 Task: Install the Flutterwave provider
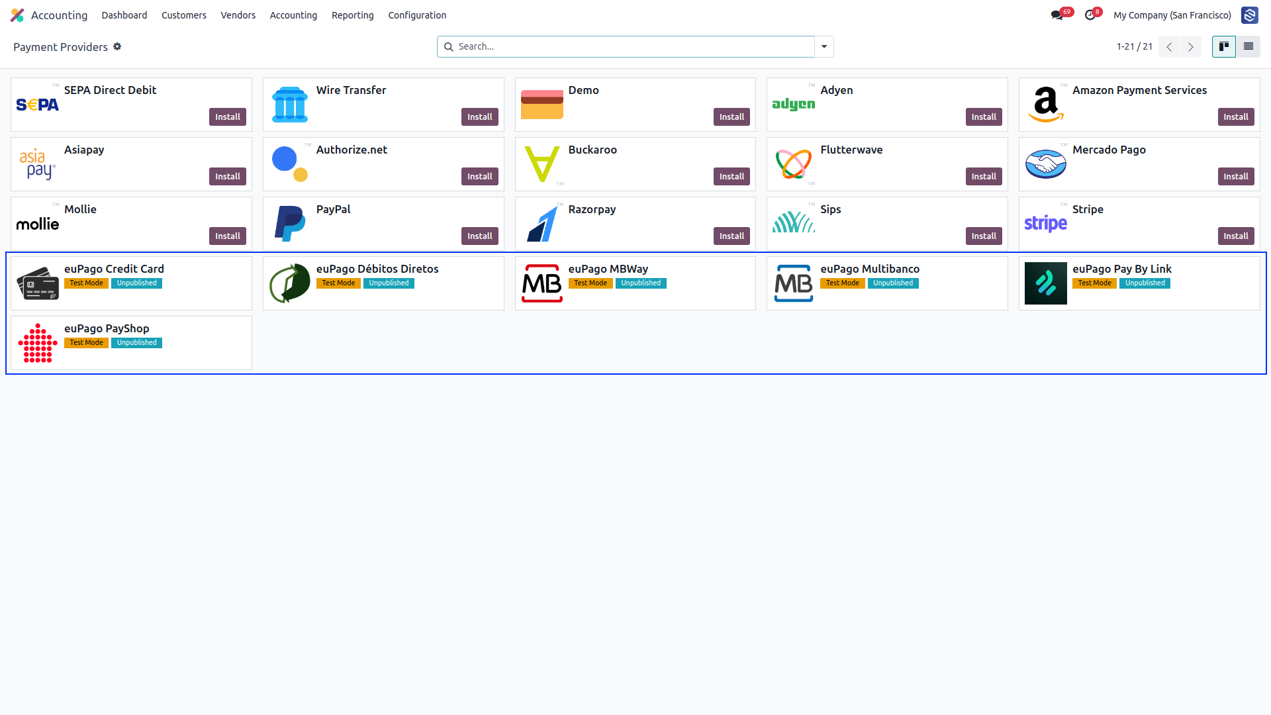(984, 177)
